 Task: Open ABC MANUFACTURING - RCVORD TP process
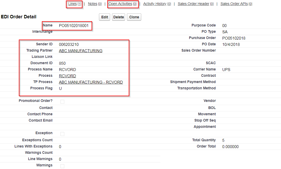[91, 82]
